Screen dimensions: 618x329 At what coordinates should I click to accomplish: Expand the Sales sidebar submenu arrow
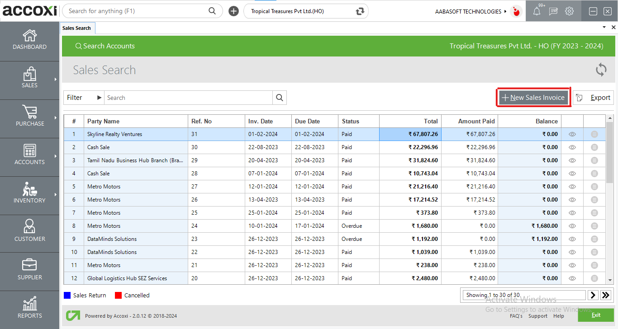(56, 80)
